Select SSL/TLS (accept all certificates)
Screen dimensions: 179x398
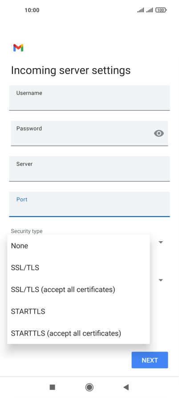[79, 289]
